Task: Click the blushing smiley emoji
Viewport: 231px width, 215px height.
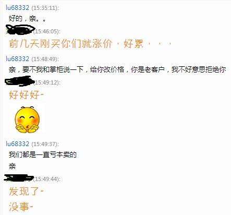Action: (x=27, y=120)
